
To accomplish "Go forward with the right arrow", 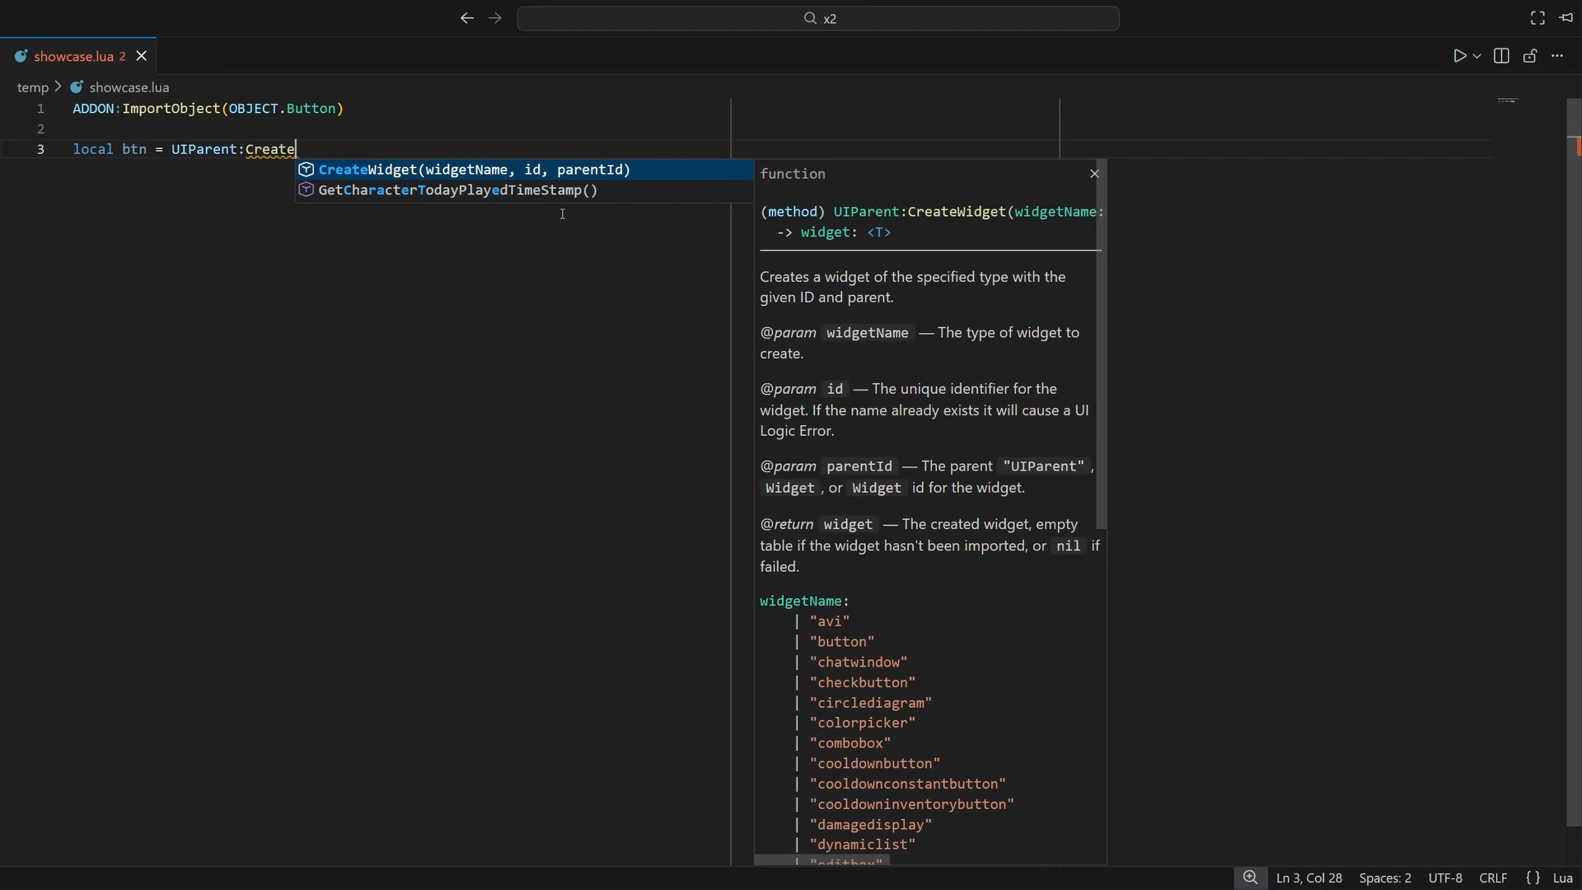I will point(495,18).
